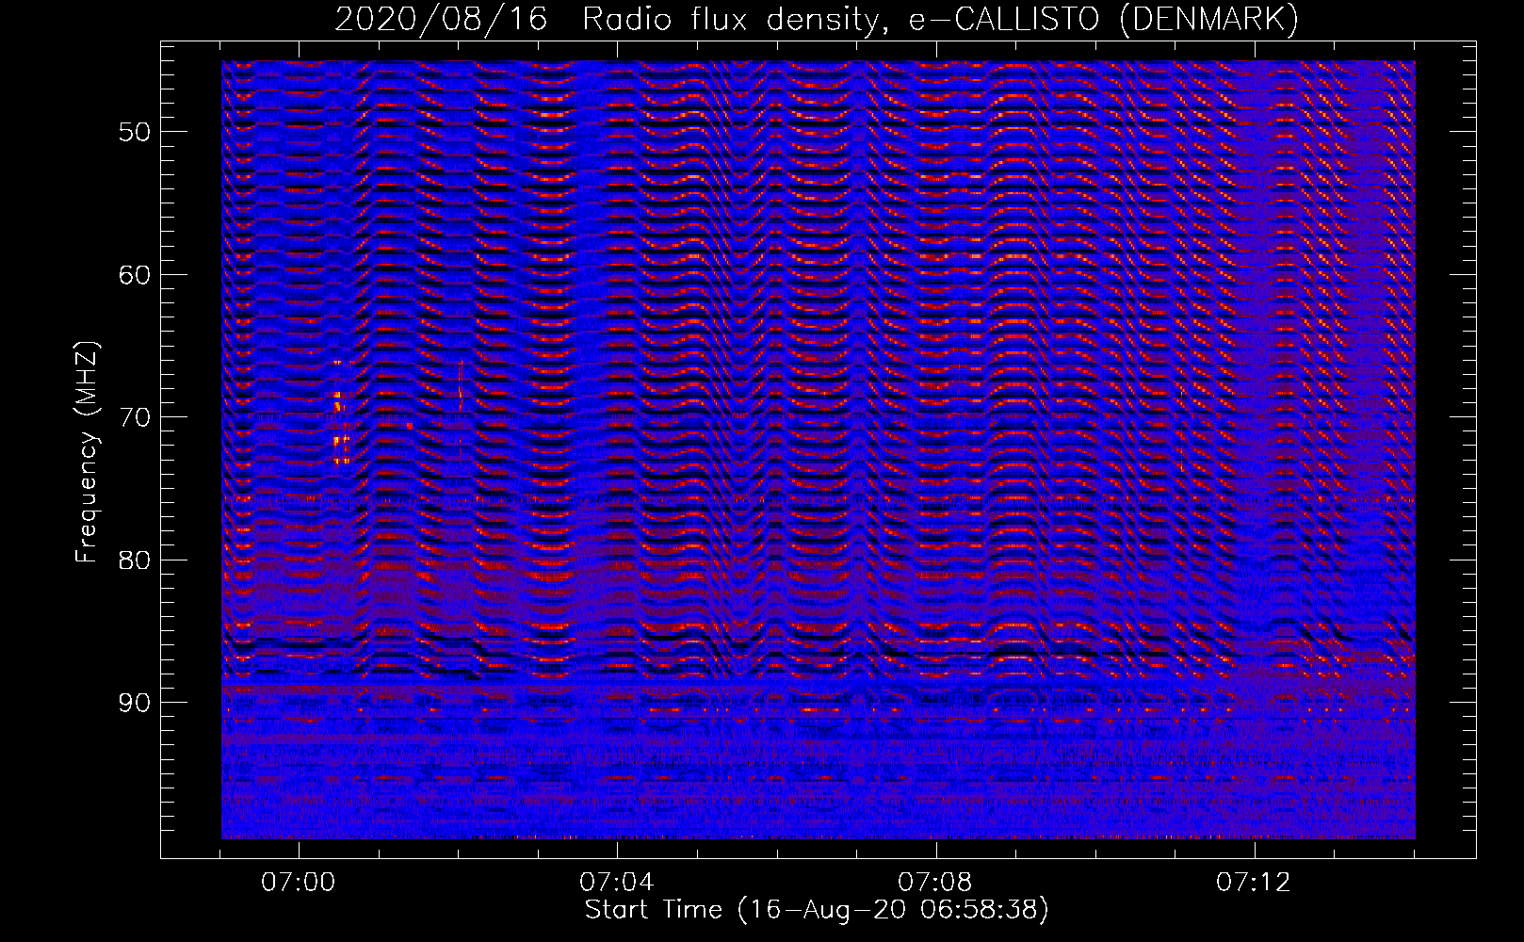Click the 70 frequency tick label
The height and width of the screenshot is (942, 1524).
coord(134,416)
